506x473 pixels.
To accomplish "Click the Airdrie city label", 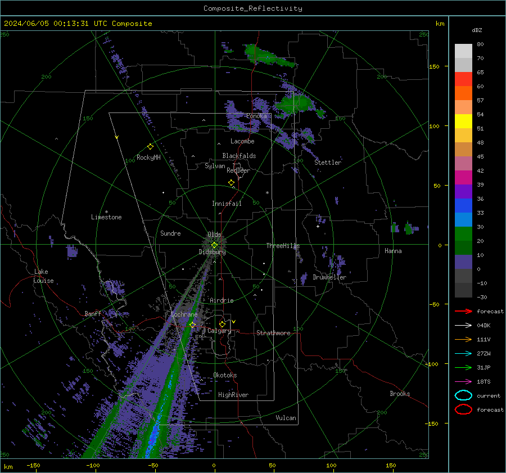I will tap(222, 300).
